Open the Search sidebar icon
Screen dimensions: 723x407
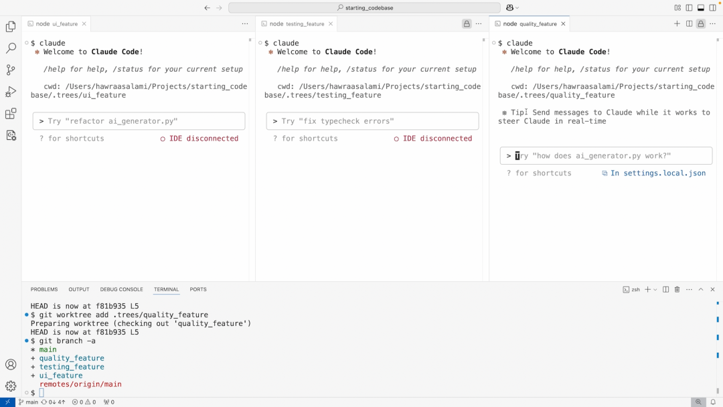tap(10, 48)
